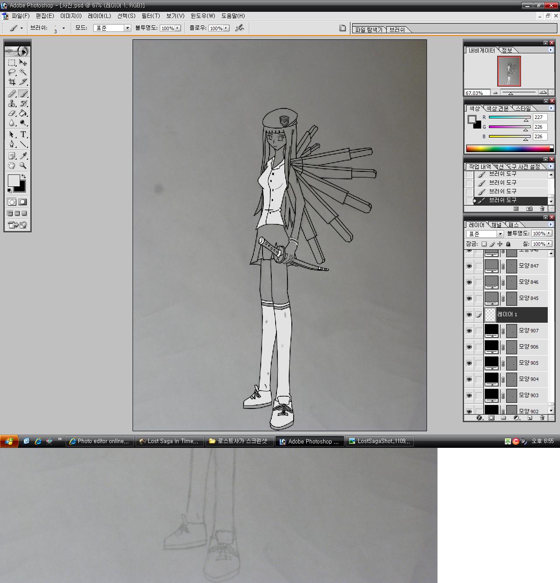
Task: Delete layer using Layers panel trash
Action: click(x=542, y=418)
